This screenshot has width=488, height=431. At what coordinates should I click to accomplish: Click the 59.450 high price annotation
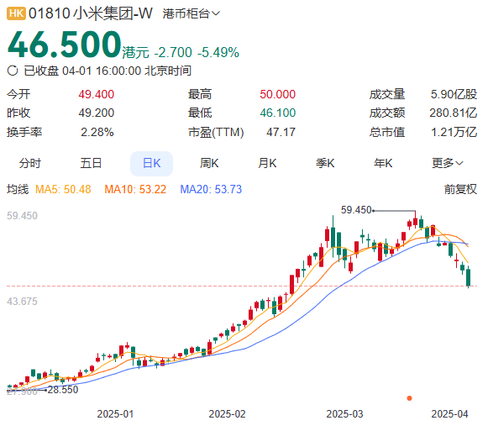[356, 210]
